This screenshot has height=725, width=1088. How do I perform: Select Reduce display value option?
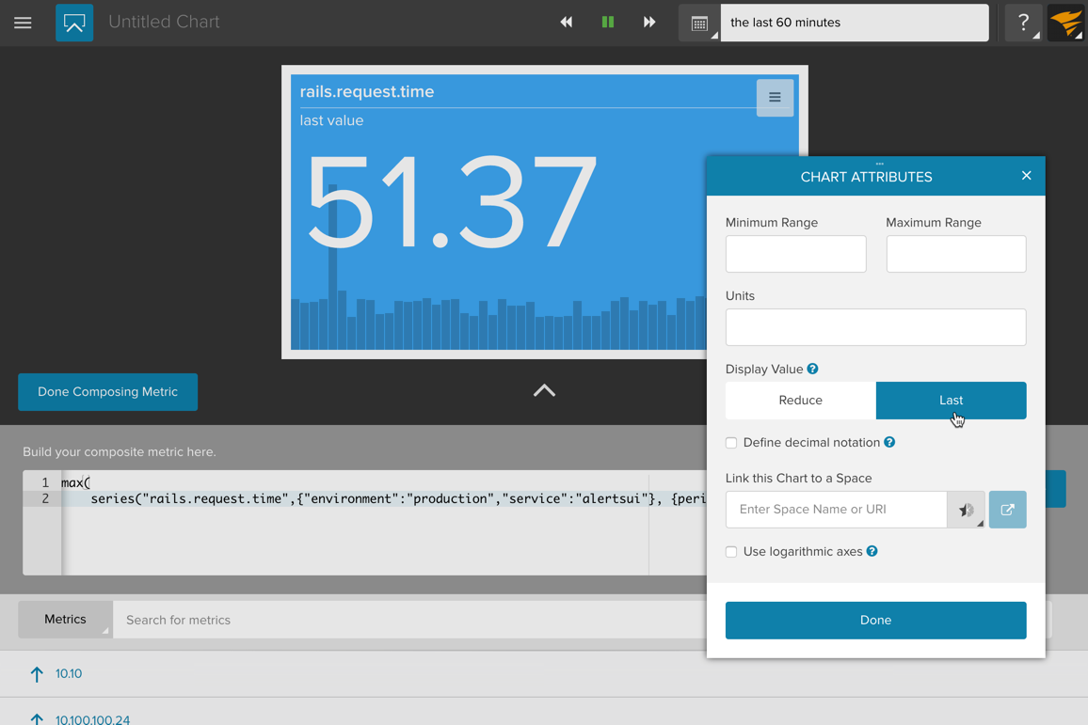pos(800,401)
